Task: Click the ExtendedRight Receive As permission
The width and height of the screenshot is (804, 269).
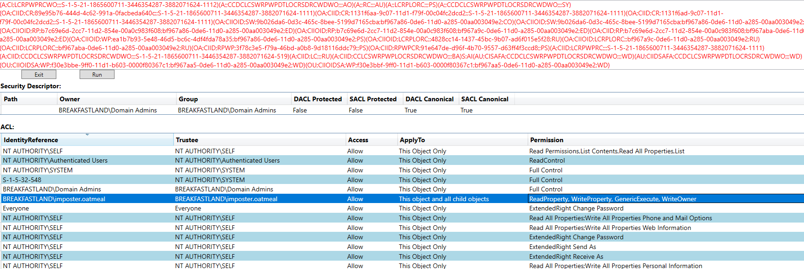Action: [566, 256]
